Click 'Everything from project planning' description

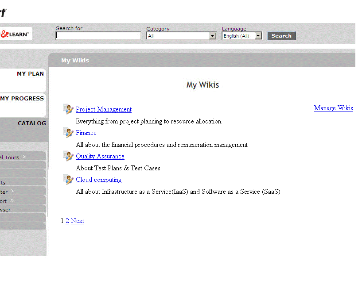click(149, 121)
